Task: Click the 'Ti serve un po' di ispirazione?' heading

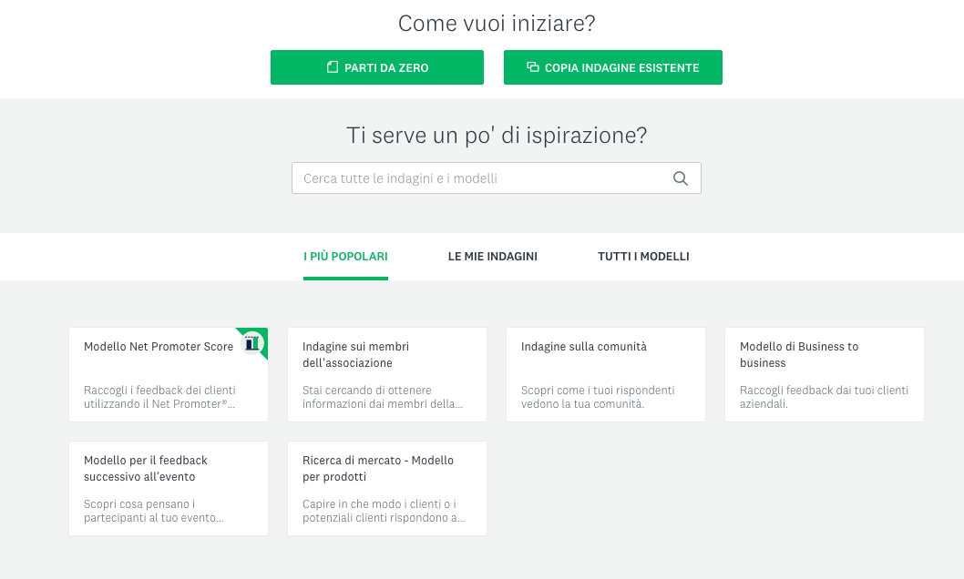Action: tap(497, 135)
